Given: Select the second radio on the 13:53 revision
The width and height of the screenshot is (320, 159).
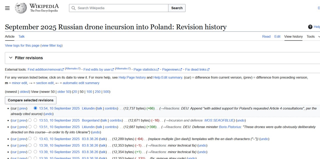Looking at the screenshot, I should [x=35, y=120].
